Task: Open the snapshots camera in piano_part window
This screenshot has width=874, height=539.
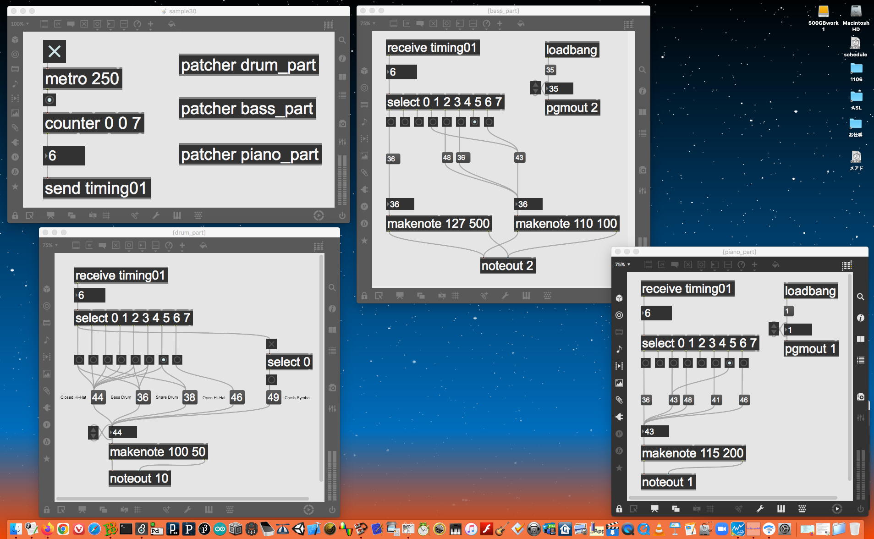Action: (x=861, y=397)
